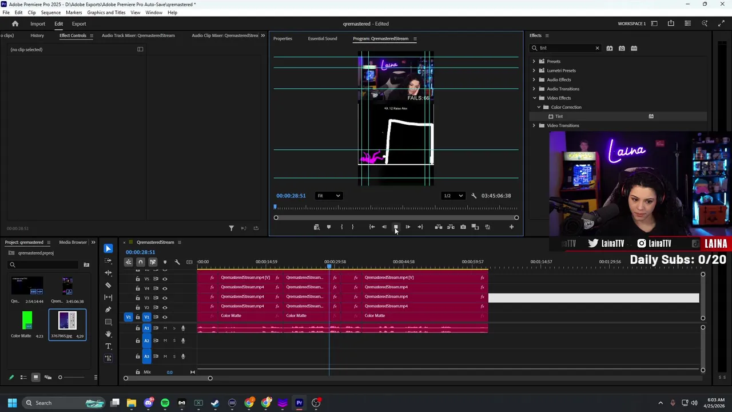This screenshot has width=732, height=412.
Task: Open the File menu
Action: [x=6, y=12]
